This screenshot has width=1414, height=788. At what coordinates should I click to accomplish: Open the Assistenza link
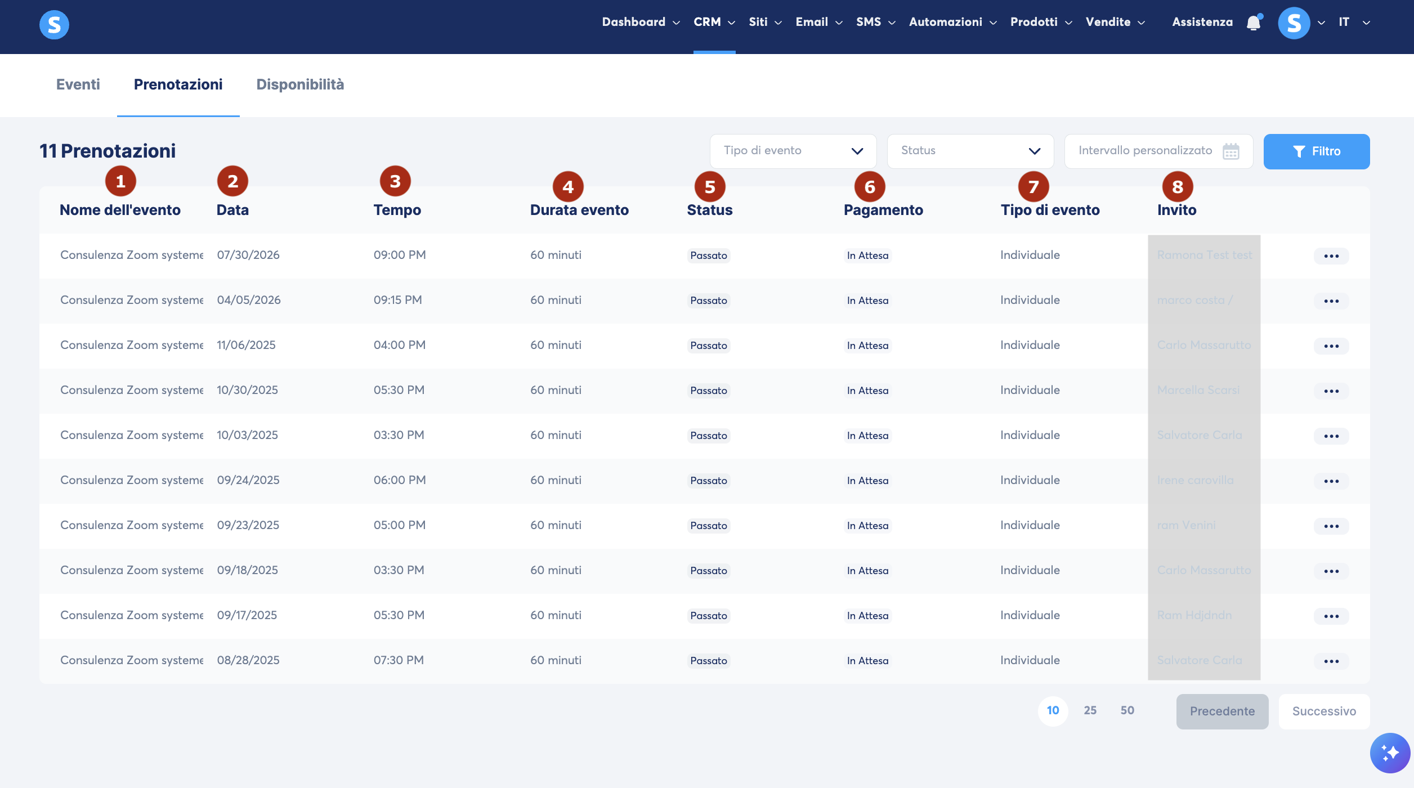[1202, 22]
